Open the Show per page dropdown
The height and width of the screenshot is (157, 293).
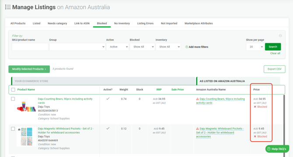coord(255,47)
